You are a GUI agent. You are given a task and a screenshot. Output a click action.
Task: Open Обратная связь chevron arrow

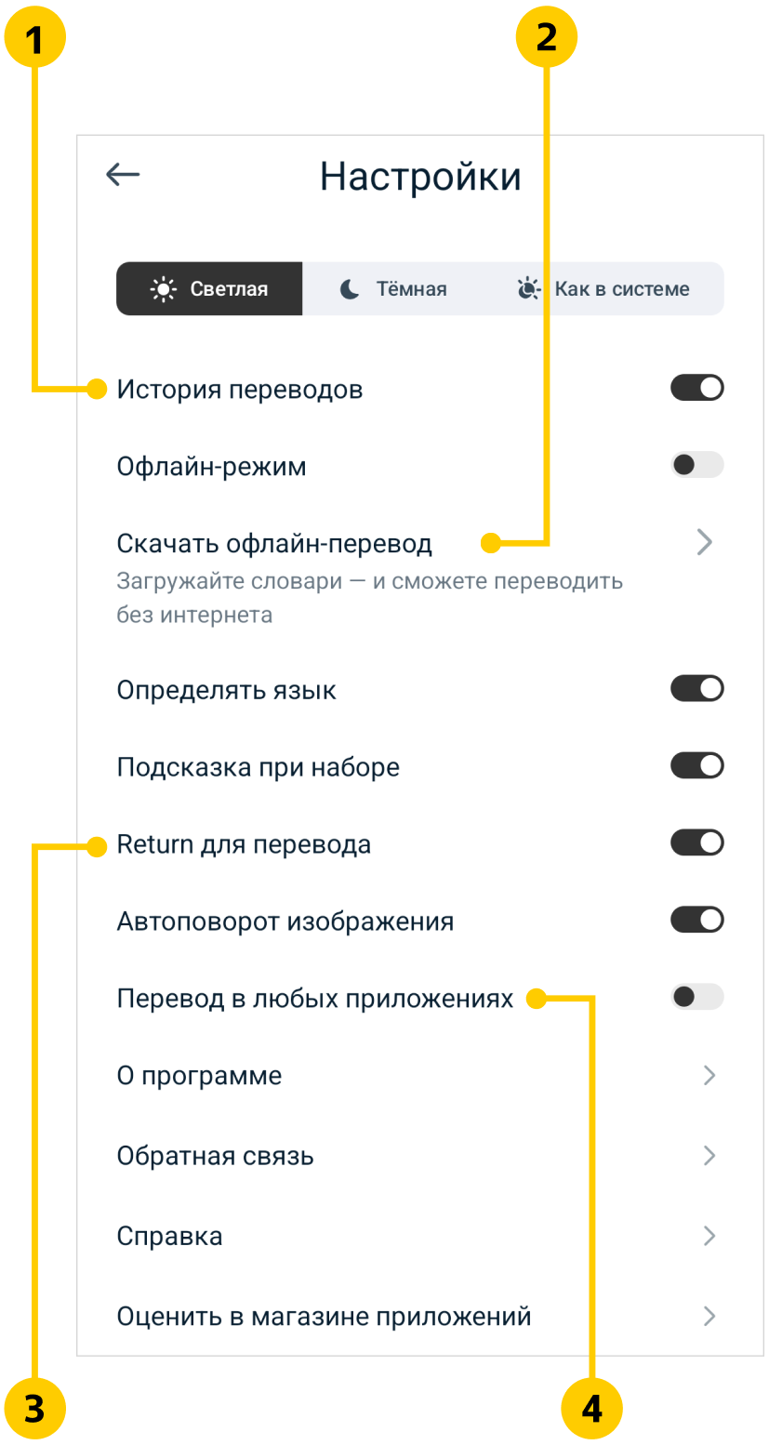[x=709, y=1156]
